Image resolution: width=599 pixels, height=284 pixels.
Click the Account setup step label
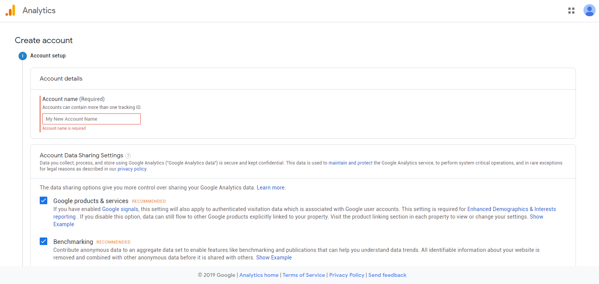click(48, 56)
